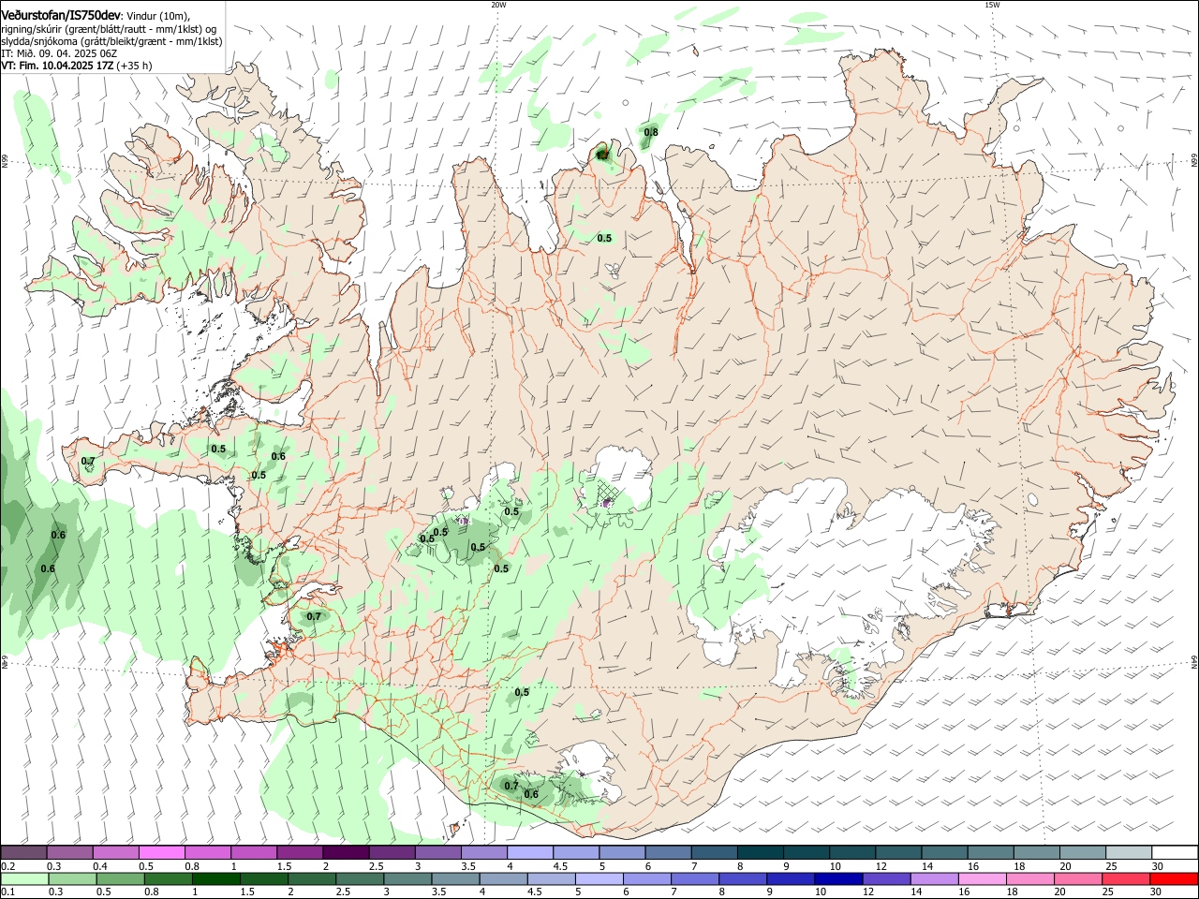The width and height of the screenshot is (1199, 899).
Task: Choose the lower colorbar swatch between 0.8 and 1
Action: tap(168, 878)
